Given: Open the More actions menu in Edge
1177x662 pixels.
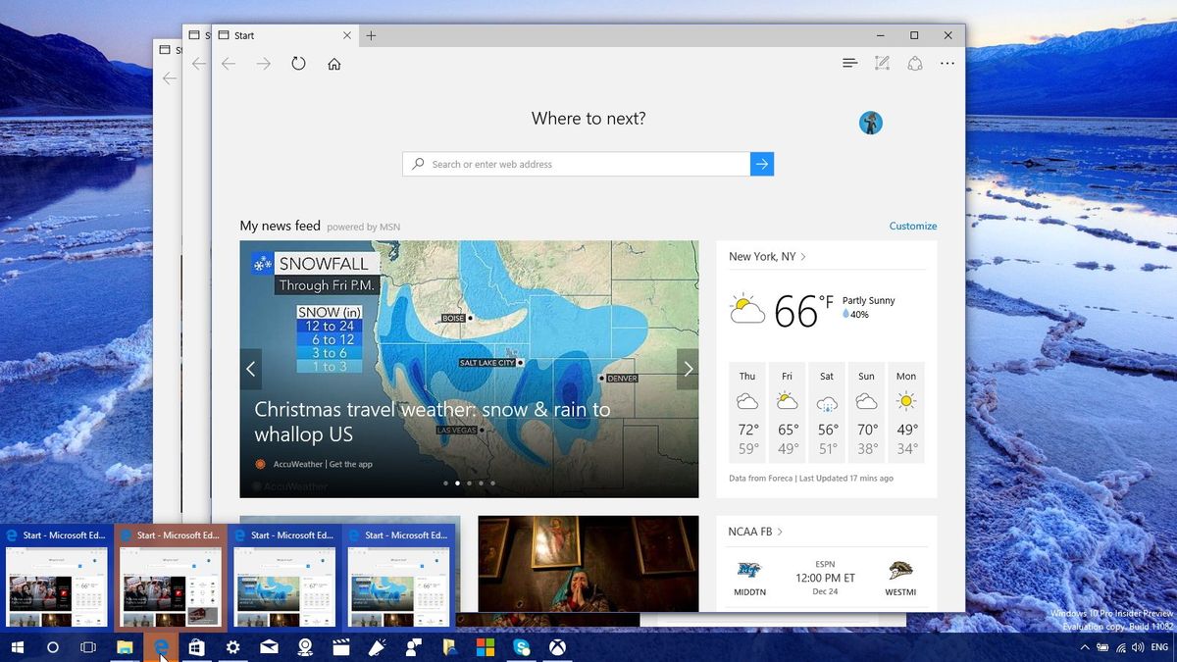Looking at the screenshot, I should pos(947,63).
